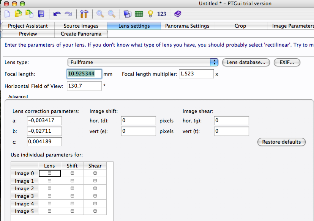Open options via the hammer tools icon
This screenshot has height=221, width=314.
pyautogui.click(x=84, y=14)
